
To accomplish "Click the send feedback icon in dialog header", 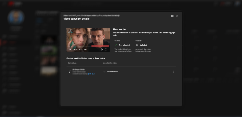I will coord(172,16).
